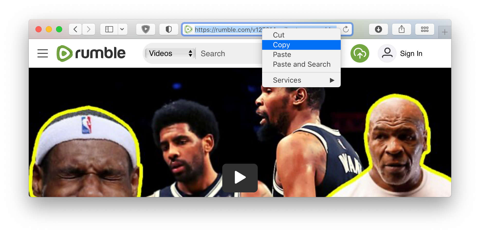480x235 pixels.
Task: Open the sidebar chevron dropdown
Action: (x=123, y=29)
